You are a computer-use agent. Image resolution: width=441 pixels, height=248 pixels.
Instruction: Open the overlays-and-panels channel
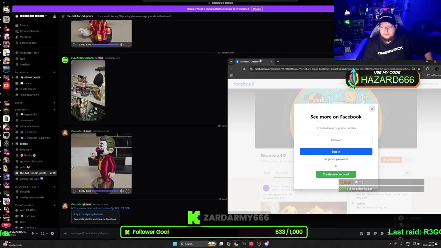(32, 197)
